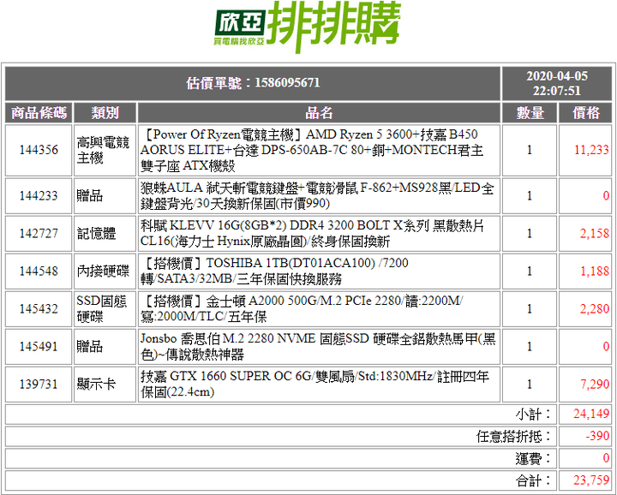Click the 品名 column header

[x=319, y=113]
